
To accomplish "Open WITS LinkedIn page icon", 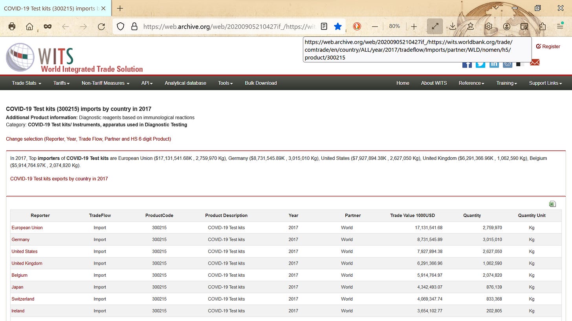I will tap(494, 63).
